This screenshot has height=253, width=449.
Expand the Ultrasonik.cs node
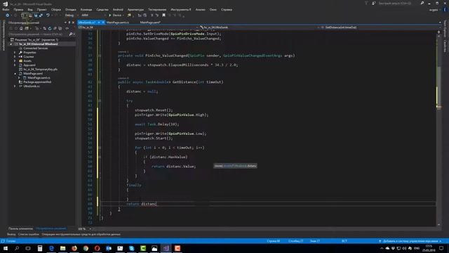coord(15,86)
